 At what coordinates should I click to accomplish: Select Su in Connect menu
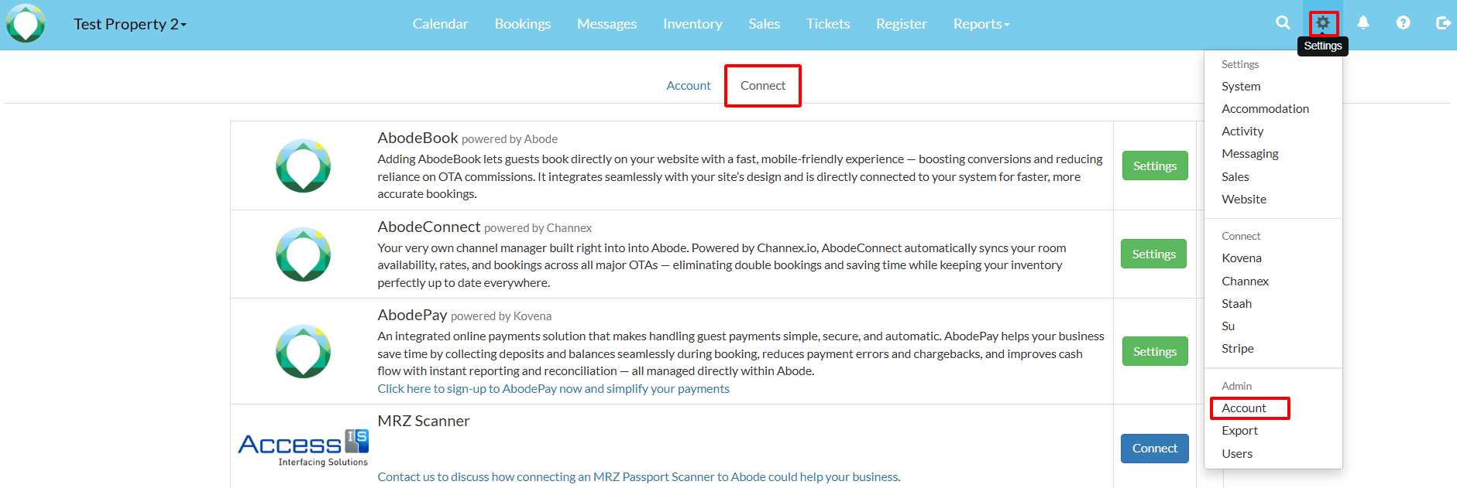click(x=1228, y=326)
